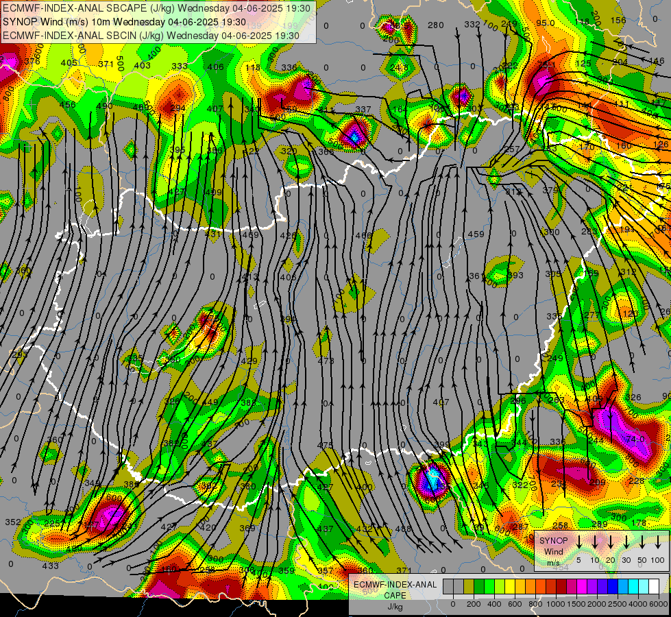Click the map value '296'

click(x=517, y=401)
